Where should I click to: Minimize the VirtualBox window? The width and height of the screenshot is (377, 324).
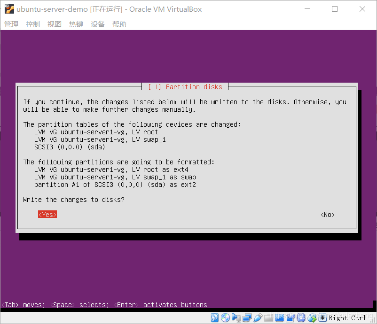tap(307, 9)
